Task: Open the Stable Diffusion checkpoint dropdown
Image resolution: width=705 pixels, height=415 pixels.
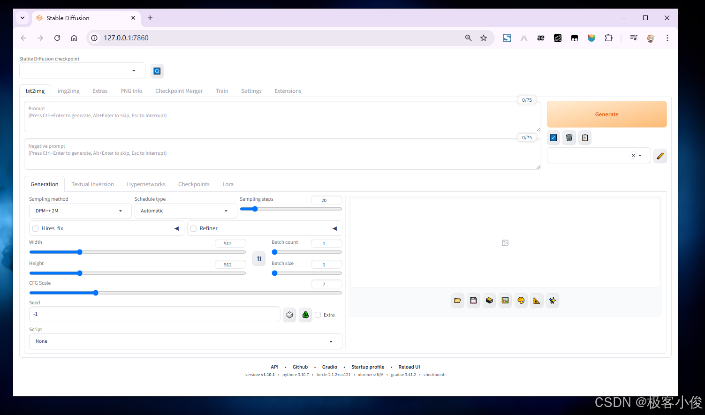Action: (x=82, y=70)
